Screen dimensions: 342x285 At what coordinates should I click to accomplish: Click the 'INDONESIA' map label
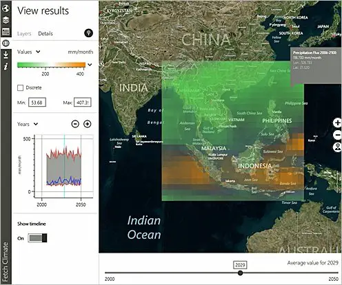point(255,166)
